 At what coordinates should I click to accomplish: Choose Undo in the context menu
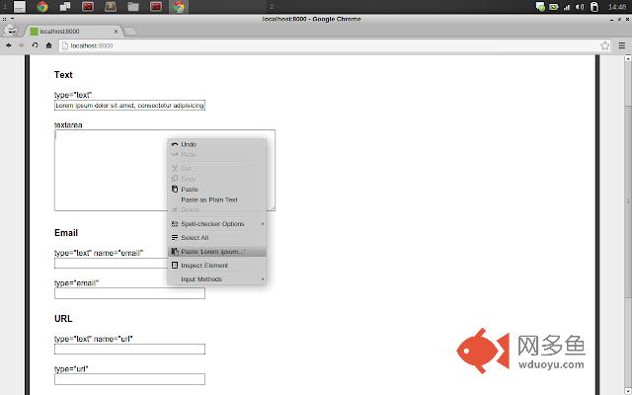pos(189,144)
